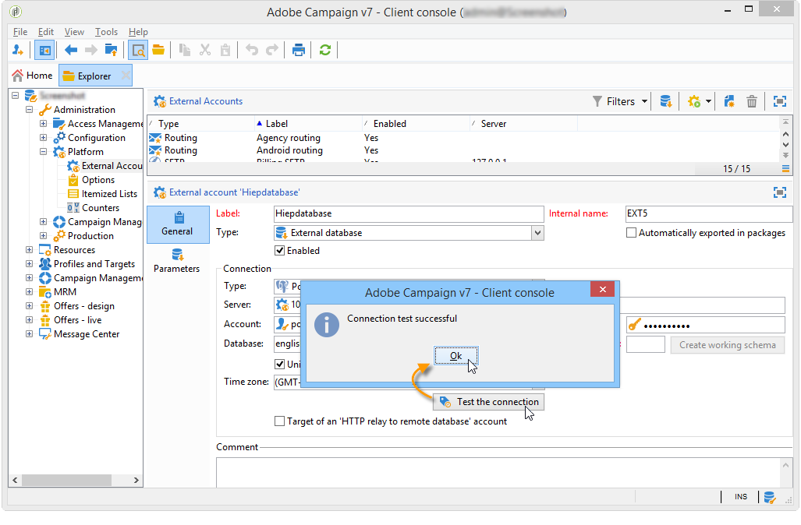The image size is (801, 525).
Task: Collapse the Platform tree node
Action: pos(44,152)
